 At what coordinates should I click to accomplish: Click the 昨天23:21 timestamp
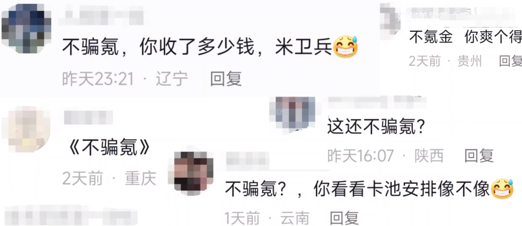pyautogui.click(x=98, y=79)
